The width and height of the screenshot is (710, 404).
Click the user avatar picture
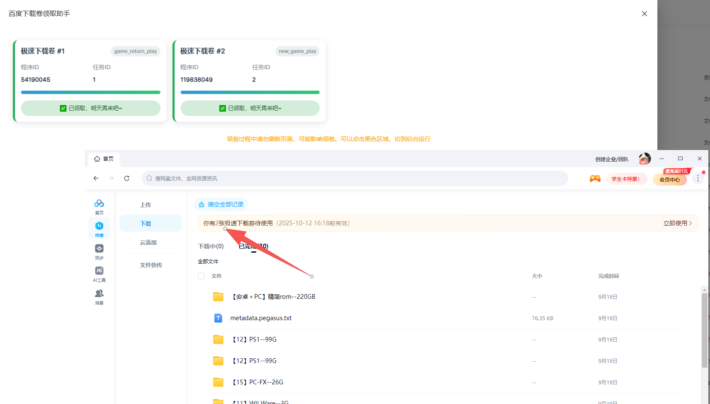pyautogui.click(x=645, y=159)
